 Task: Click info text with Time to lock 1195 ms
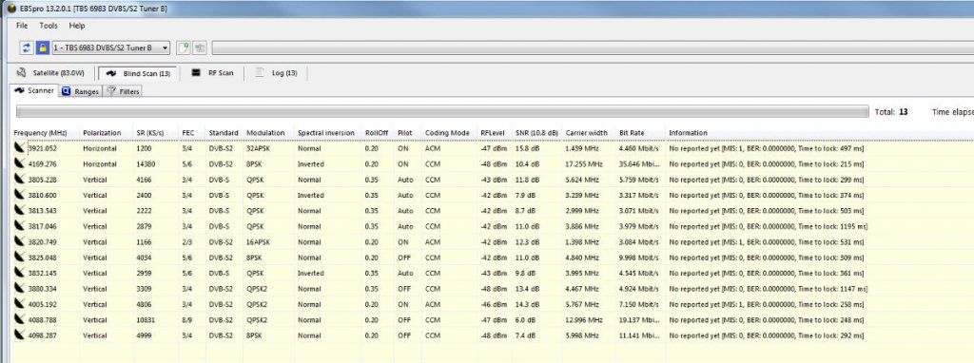point(768,226)
